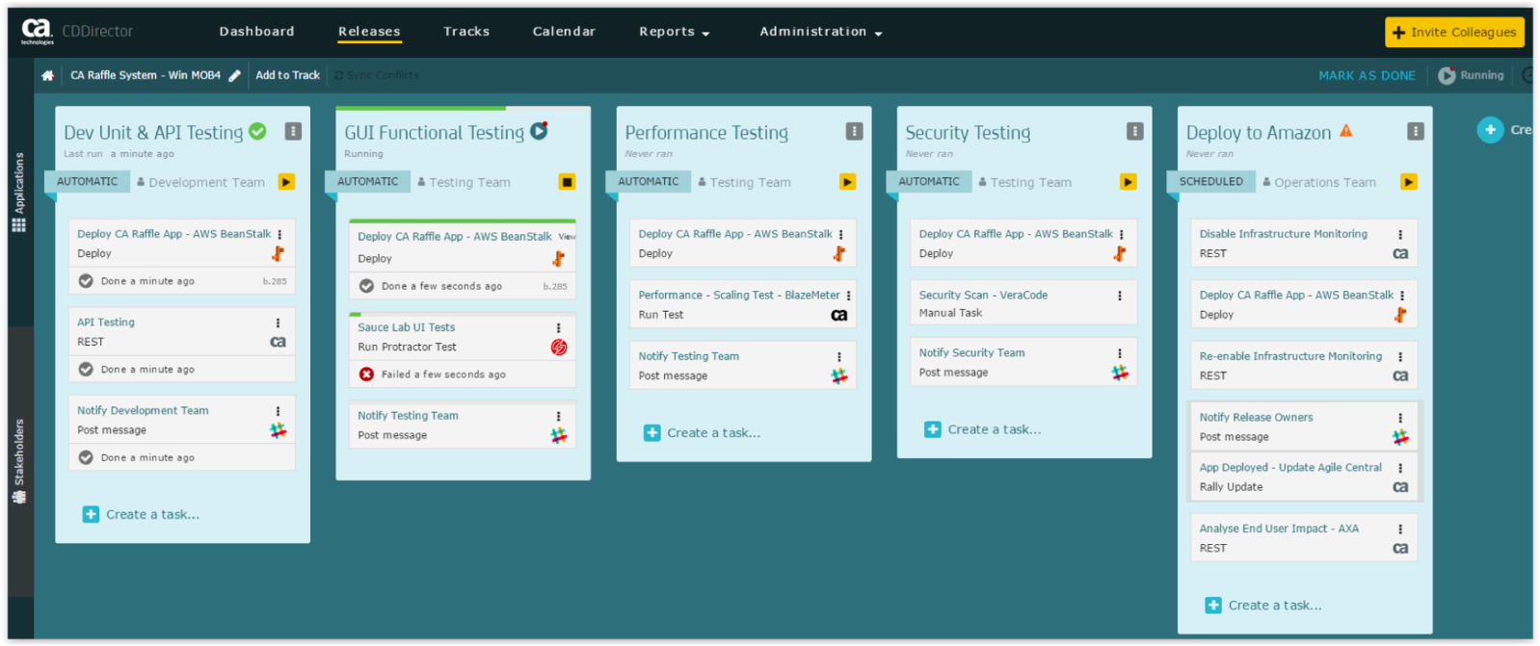Click Slack icon on Notify Development Team
The height and width of the screenshot is (646, 1540).
279,430
